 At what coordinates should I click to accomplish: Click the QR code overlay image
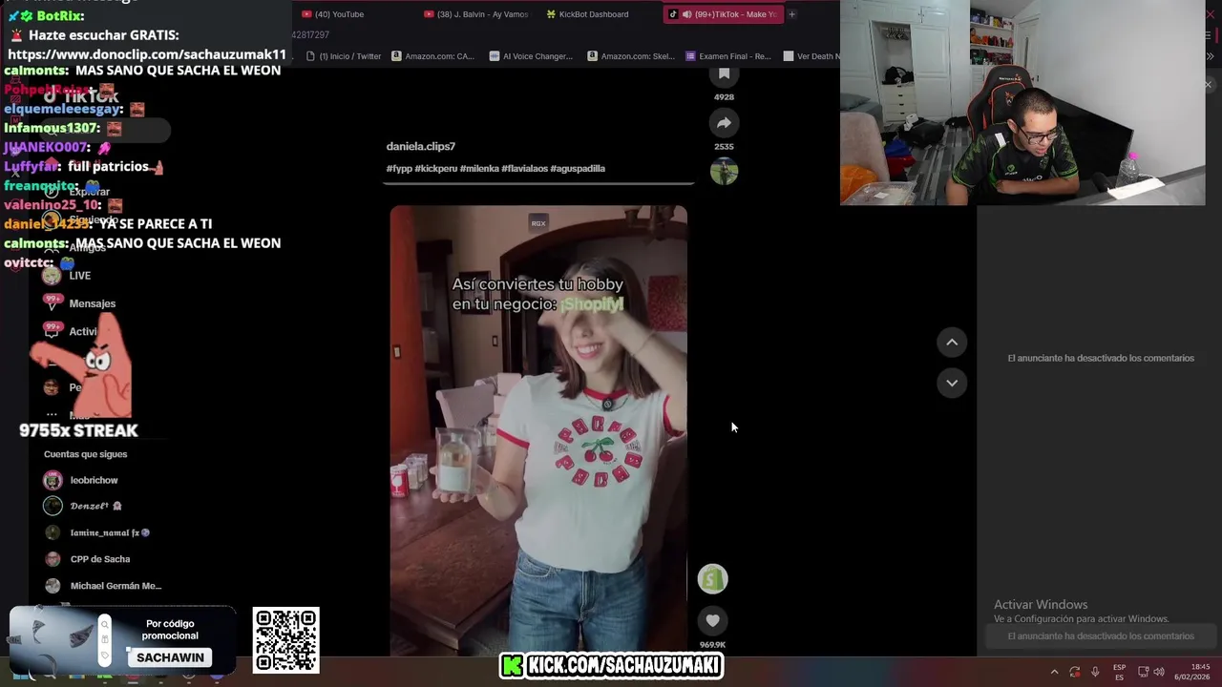[x=285, y=640]
